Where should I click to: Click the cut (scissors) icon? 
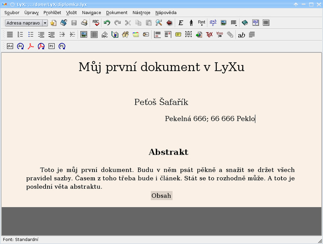point(128,23)
